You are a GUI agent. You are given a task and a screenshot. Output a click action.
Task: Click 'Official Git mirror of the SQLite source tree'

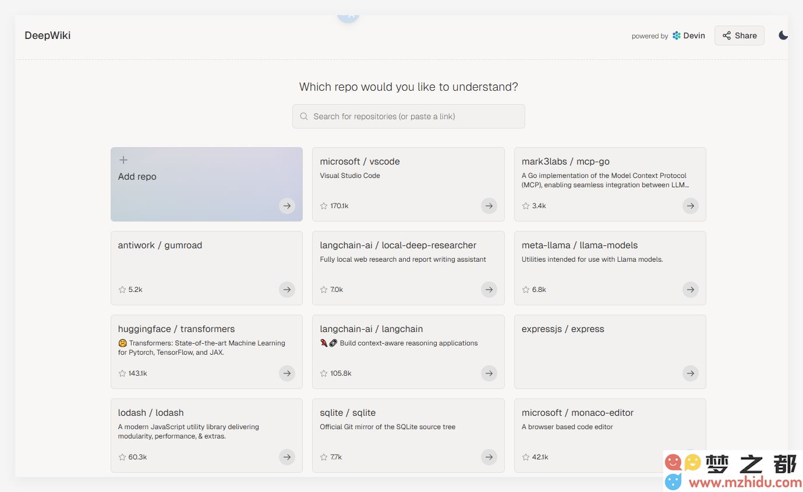(x=388, y=427)
